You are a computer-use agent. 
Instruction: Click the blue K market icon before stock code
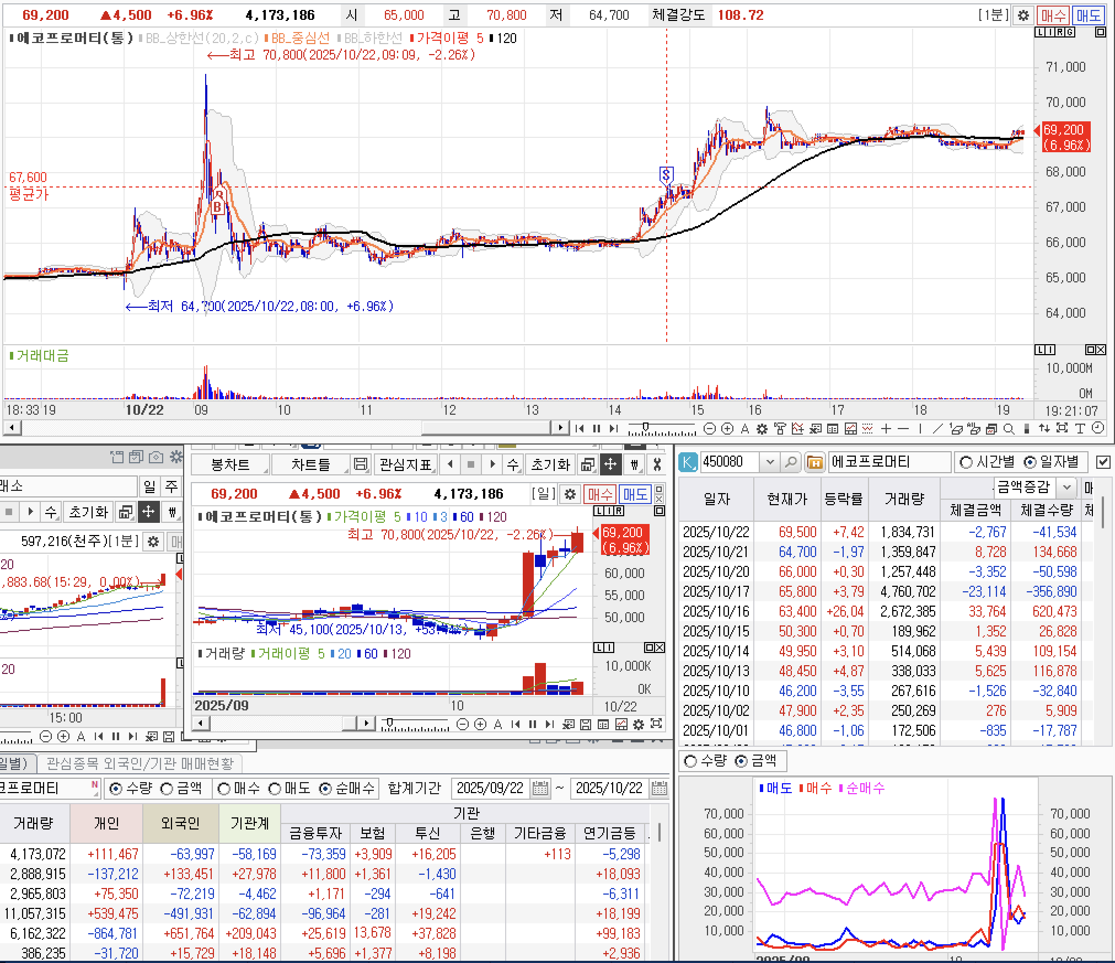[x=688, y=462]
